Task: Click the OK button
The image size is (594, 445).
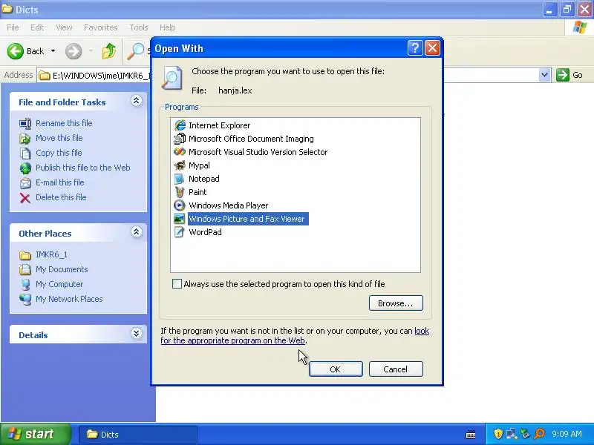Action: point(336,369)
